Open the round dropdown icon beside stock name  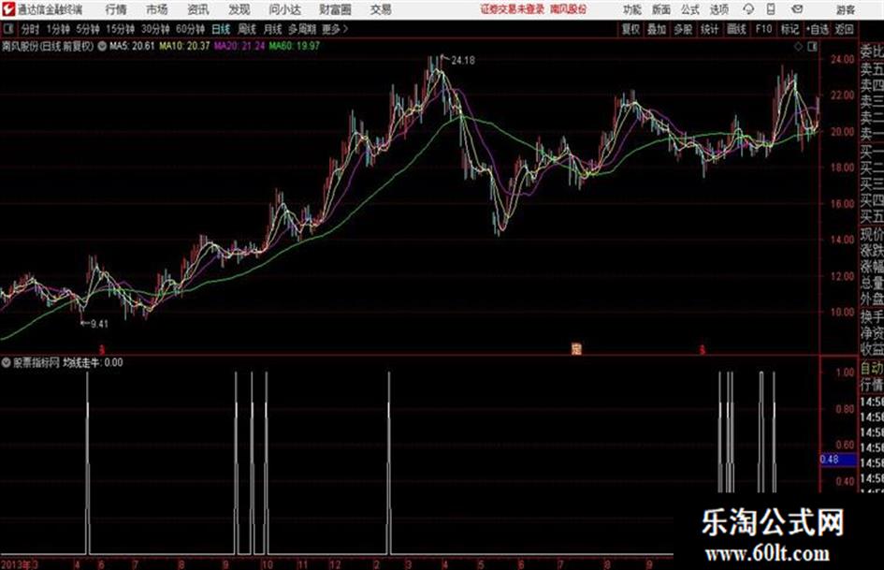pyautogui.click(x=102, y=46)
